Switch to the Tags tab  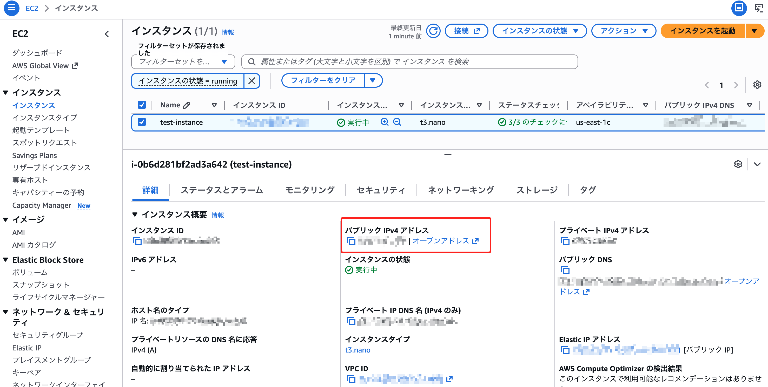[x=588, y=190]
